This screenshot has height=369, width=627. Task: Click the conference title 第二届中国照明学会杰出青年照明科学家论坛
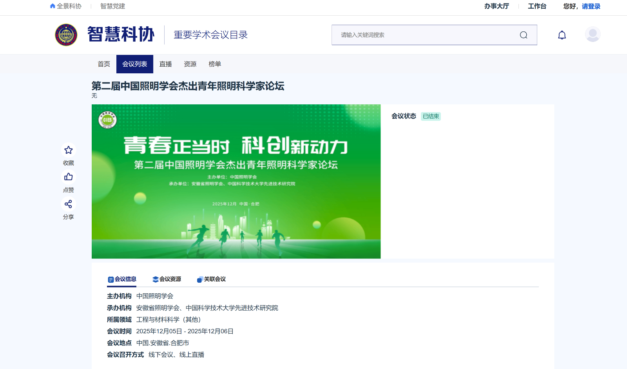188,86
